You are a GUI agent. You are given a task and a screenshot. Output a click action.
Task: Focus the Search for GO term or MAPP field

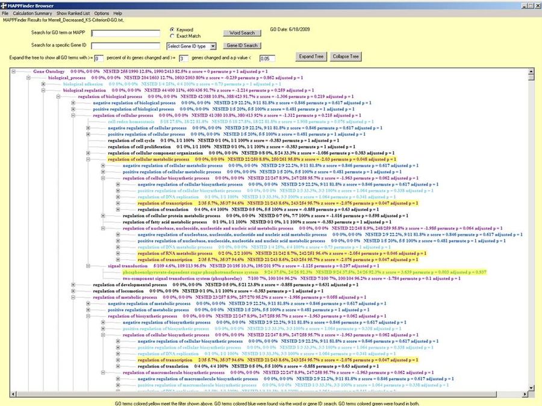click(x=126, y=34)
